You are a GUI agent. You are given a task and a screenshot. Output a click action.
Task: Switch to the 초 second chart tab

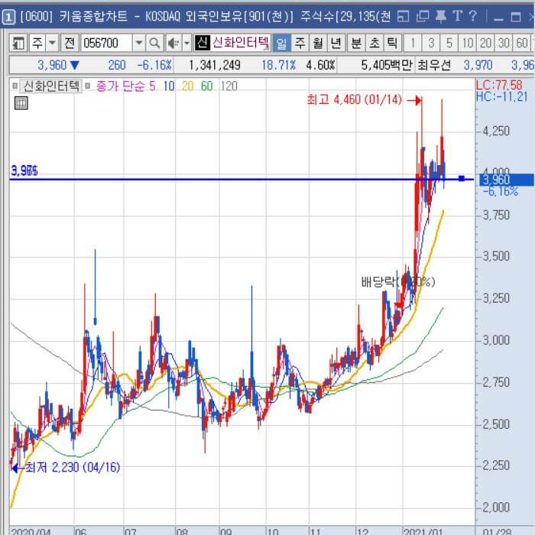374,43
